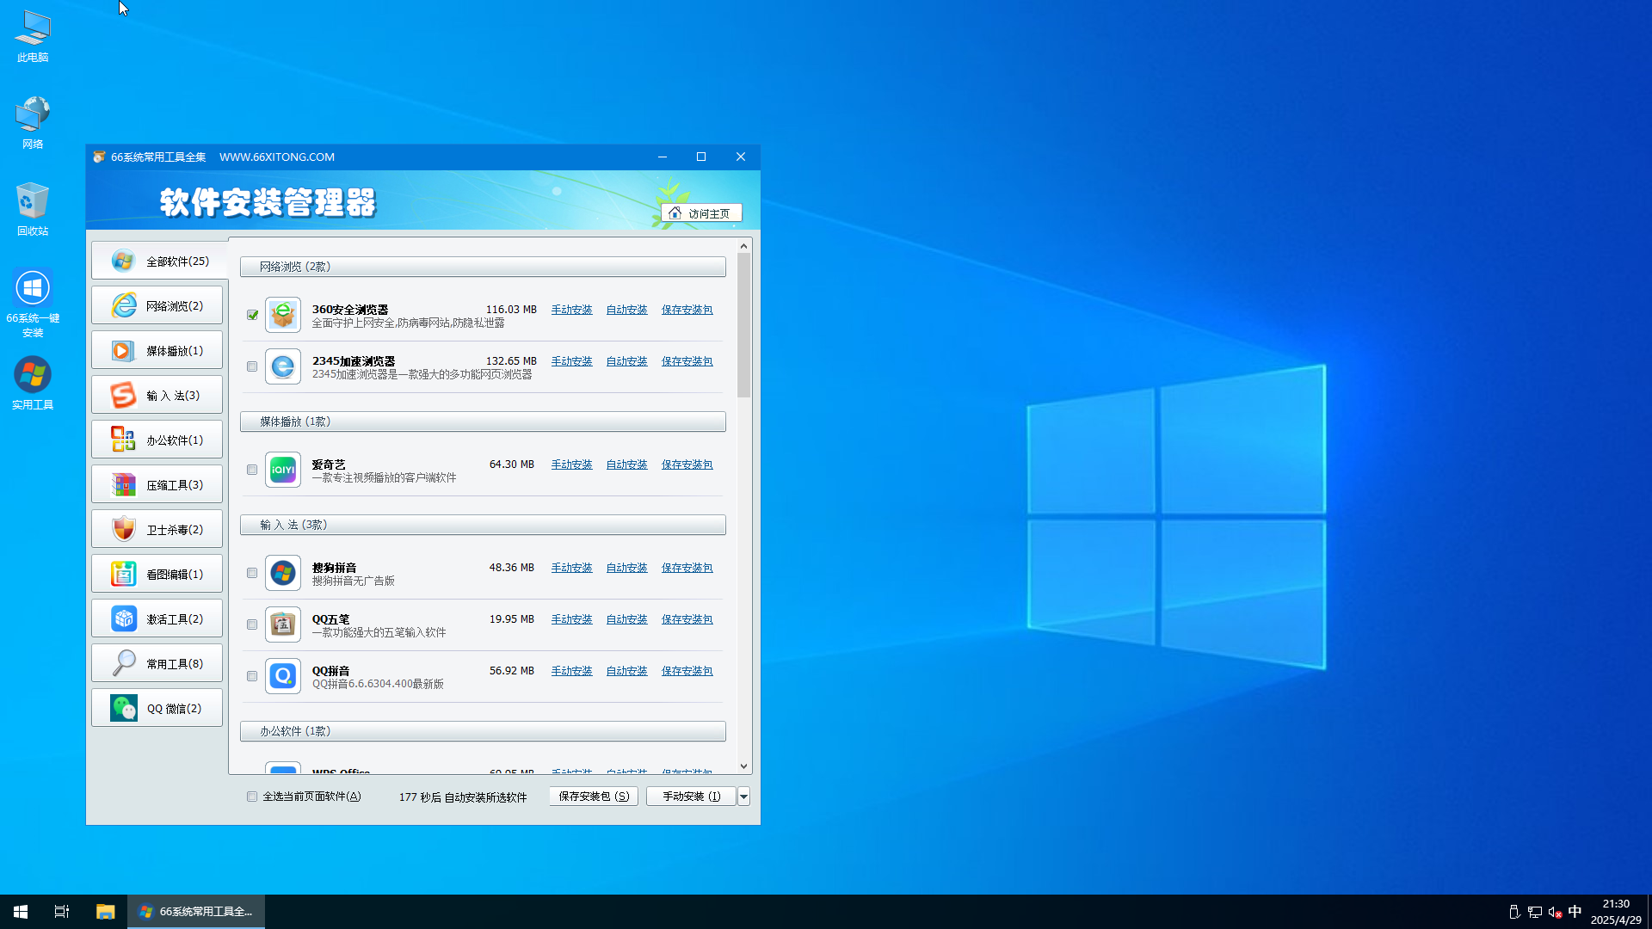Viewport: 1652px width, 929px height.
Task: Click the 116.03 MB size text
Action: point(511,310)
